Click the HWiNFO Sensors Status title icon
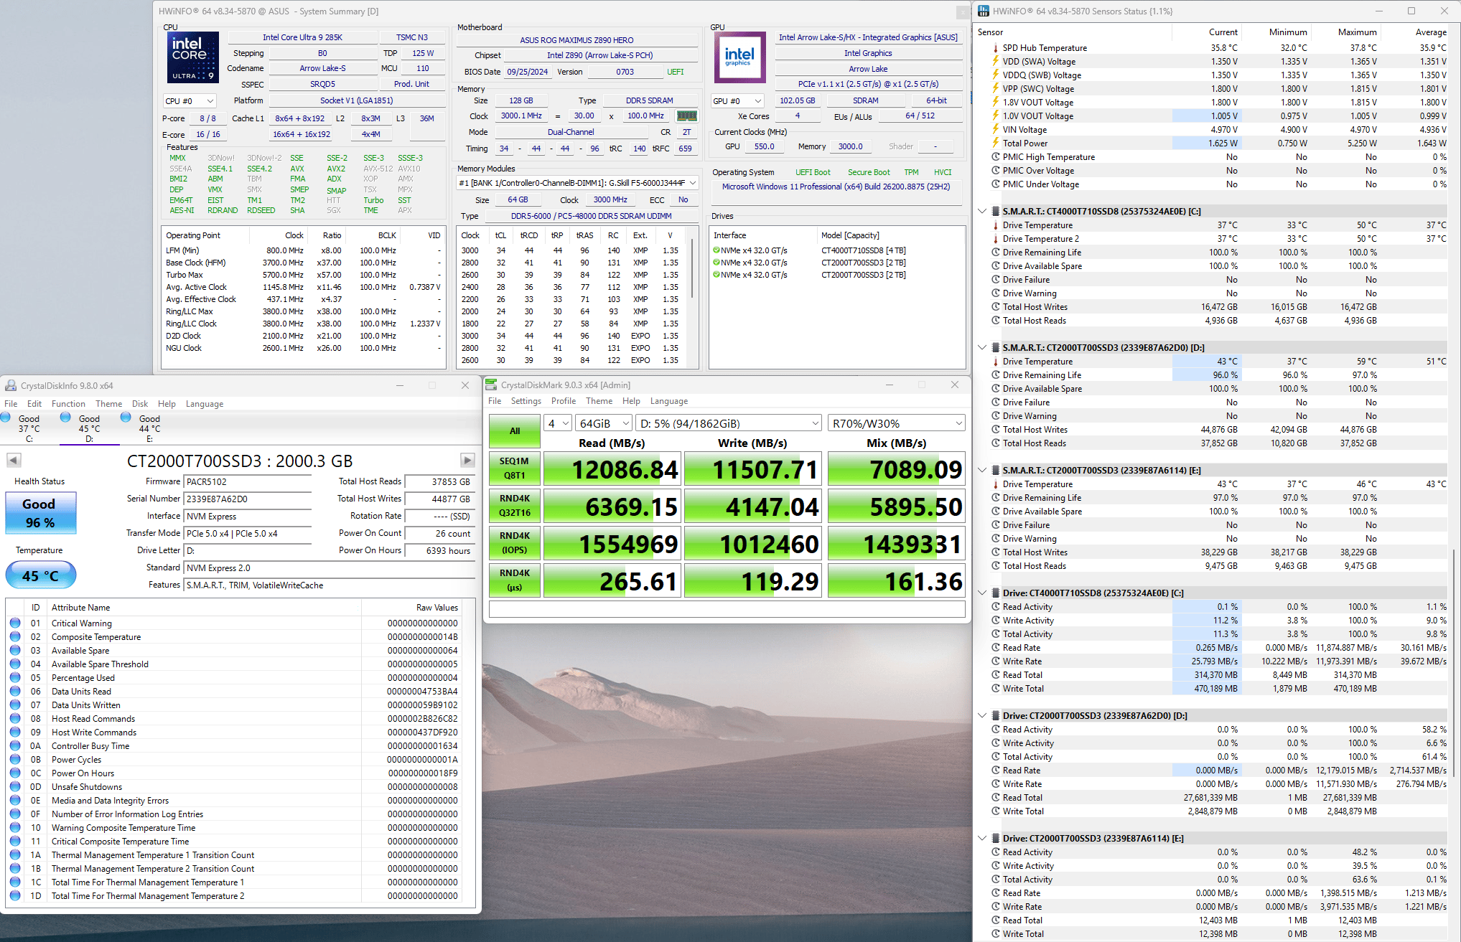The height and width of the screenshot is (942, 1461). click(x=984, y=11)
